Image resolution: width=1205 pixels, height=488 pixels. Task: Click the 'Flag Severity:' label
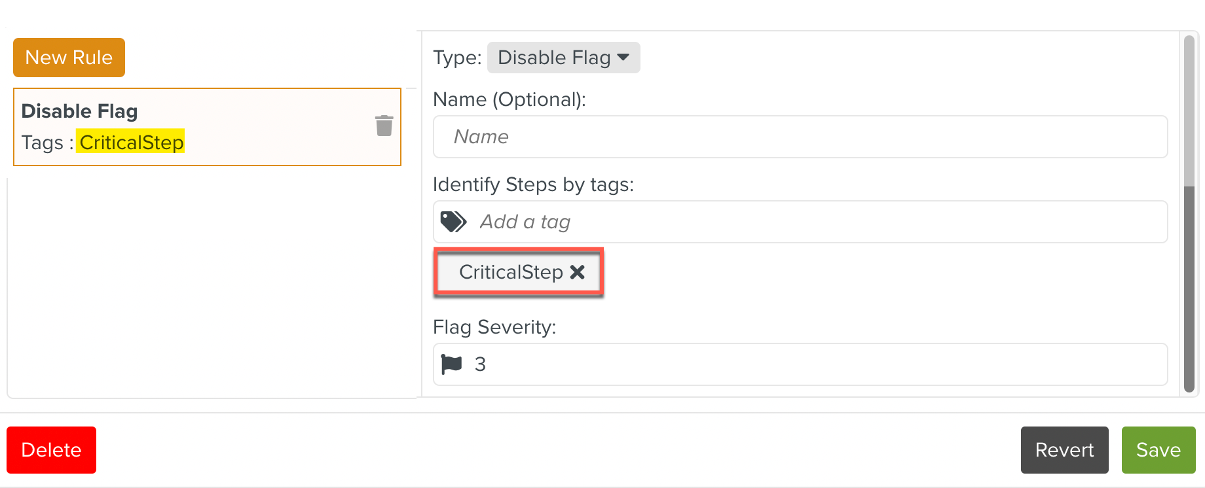pos(494,327)
